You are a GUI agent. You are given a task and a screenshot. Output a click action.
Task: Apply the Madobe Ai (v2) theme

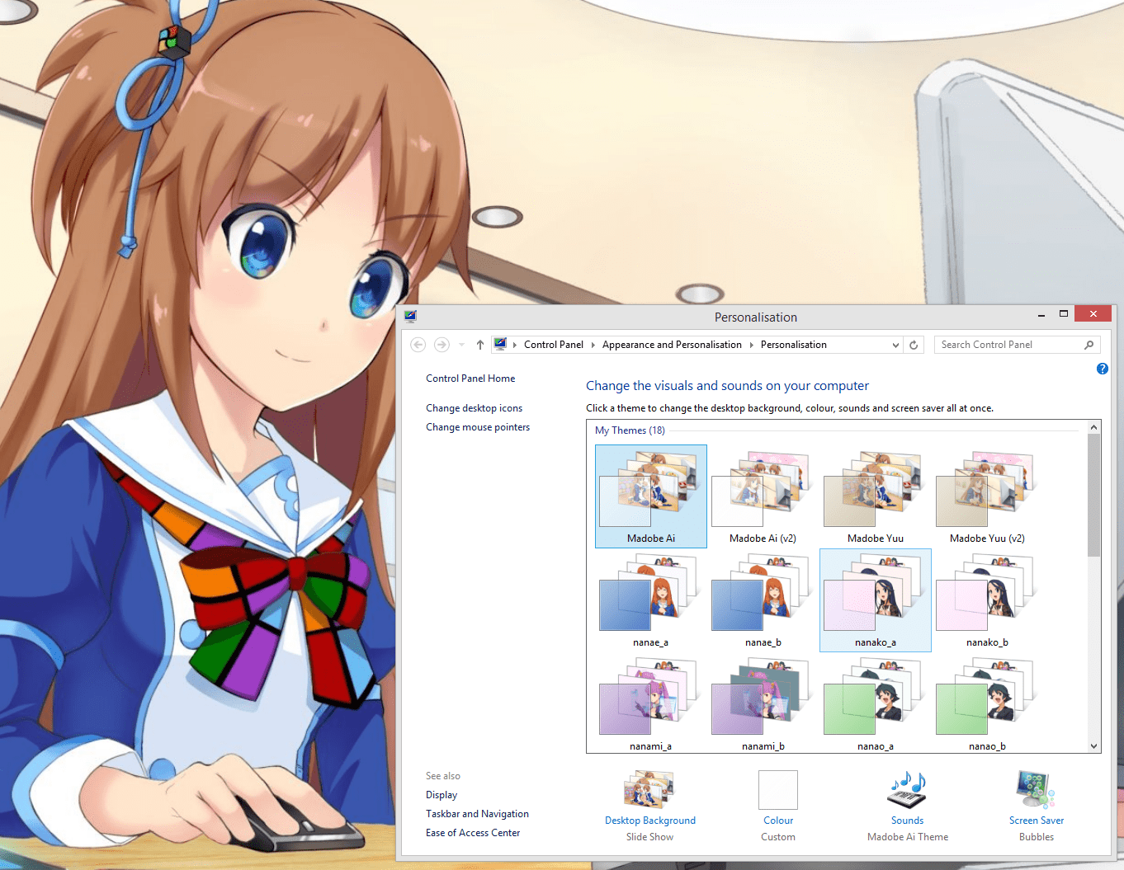763,496
